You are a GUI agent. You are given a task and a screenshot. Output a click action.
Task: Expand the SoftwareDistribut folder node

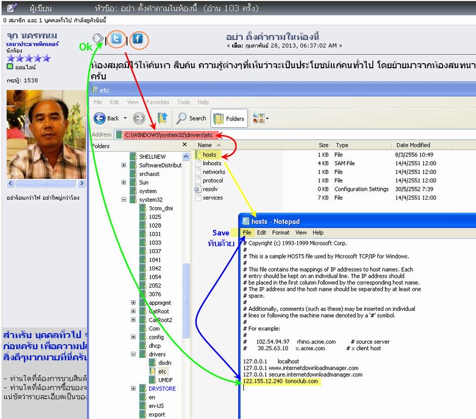pyautogui.click(x=124, y=165)
